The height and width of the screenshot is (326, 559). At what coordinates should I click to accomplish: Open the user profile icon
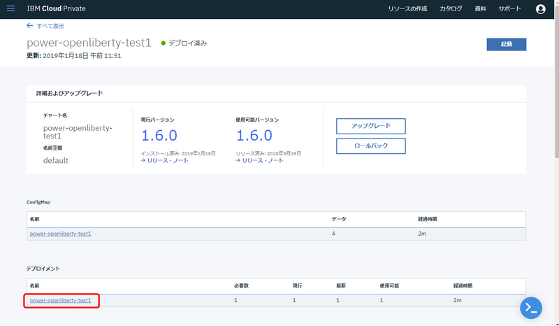coord(540,9)
